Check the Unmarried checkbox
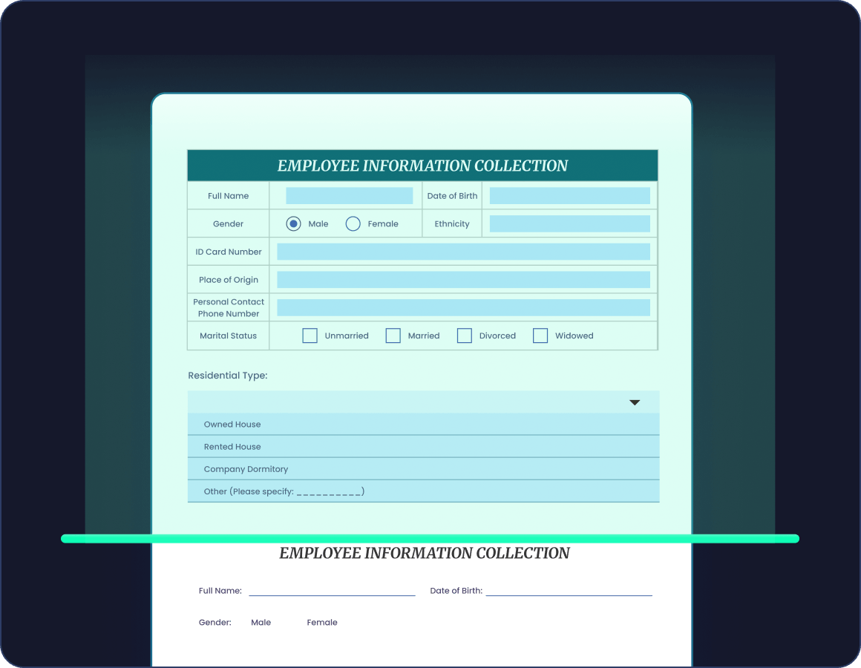861x668 pixels. point(310,335)
